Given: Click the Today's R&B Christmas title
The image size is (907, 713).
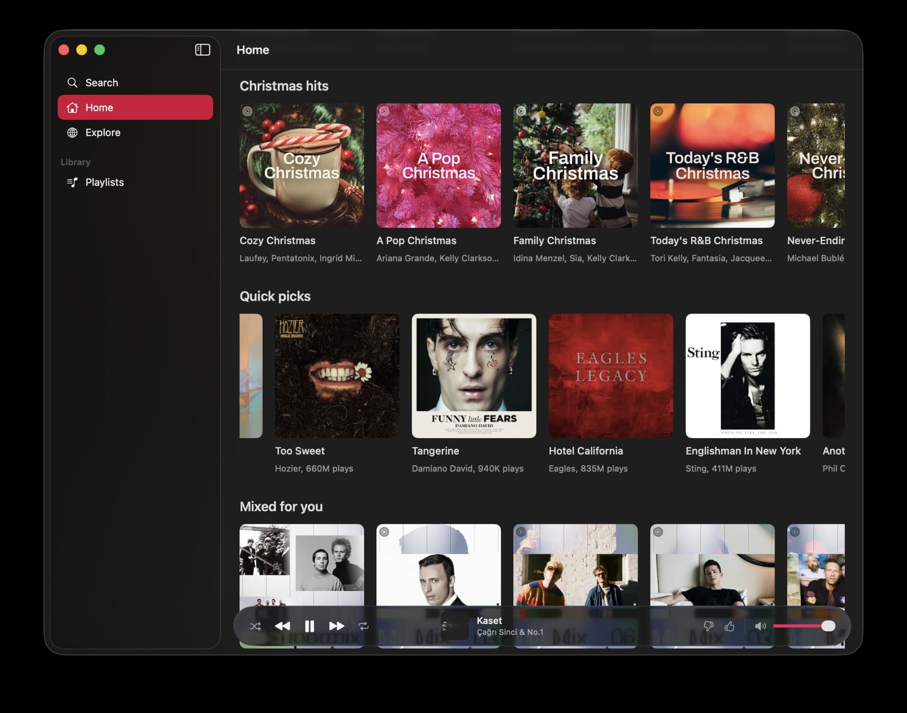Looking at the screenshot, I should click(706, 240).
